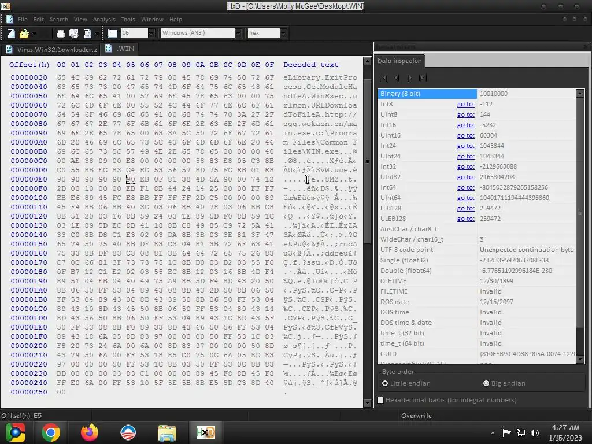Click 'go to:' link for Int24
The width and height of the screenshot is (592, 444).
465,146
